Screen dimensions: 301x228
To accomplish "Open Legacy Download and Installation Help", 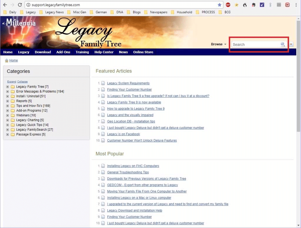I will point(135,210).
